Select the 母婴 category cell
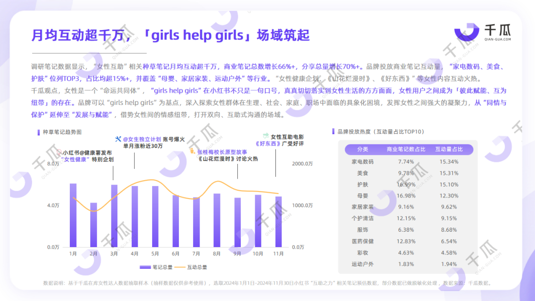The height and width of the screenshot is (301, 535). pyautogui.click(x=362, y=196)
